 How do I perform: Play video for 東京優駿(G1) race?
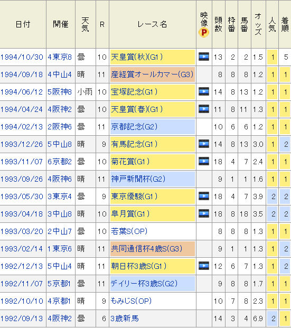coord(204,196)
